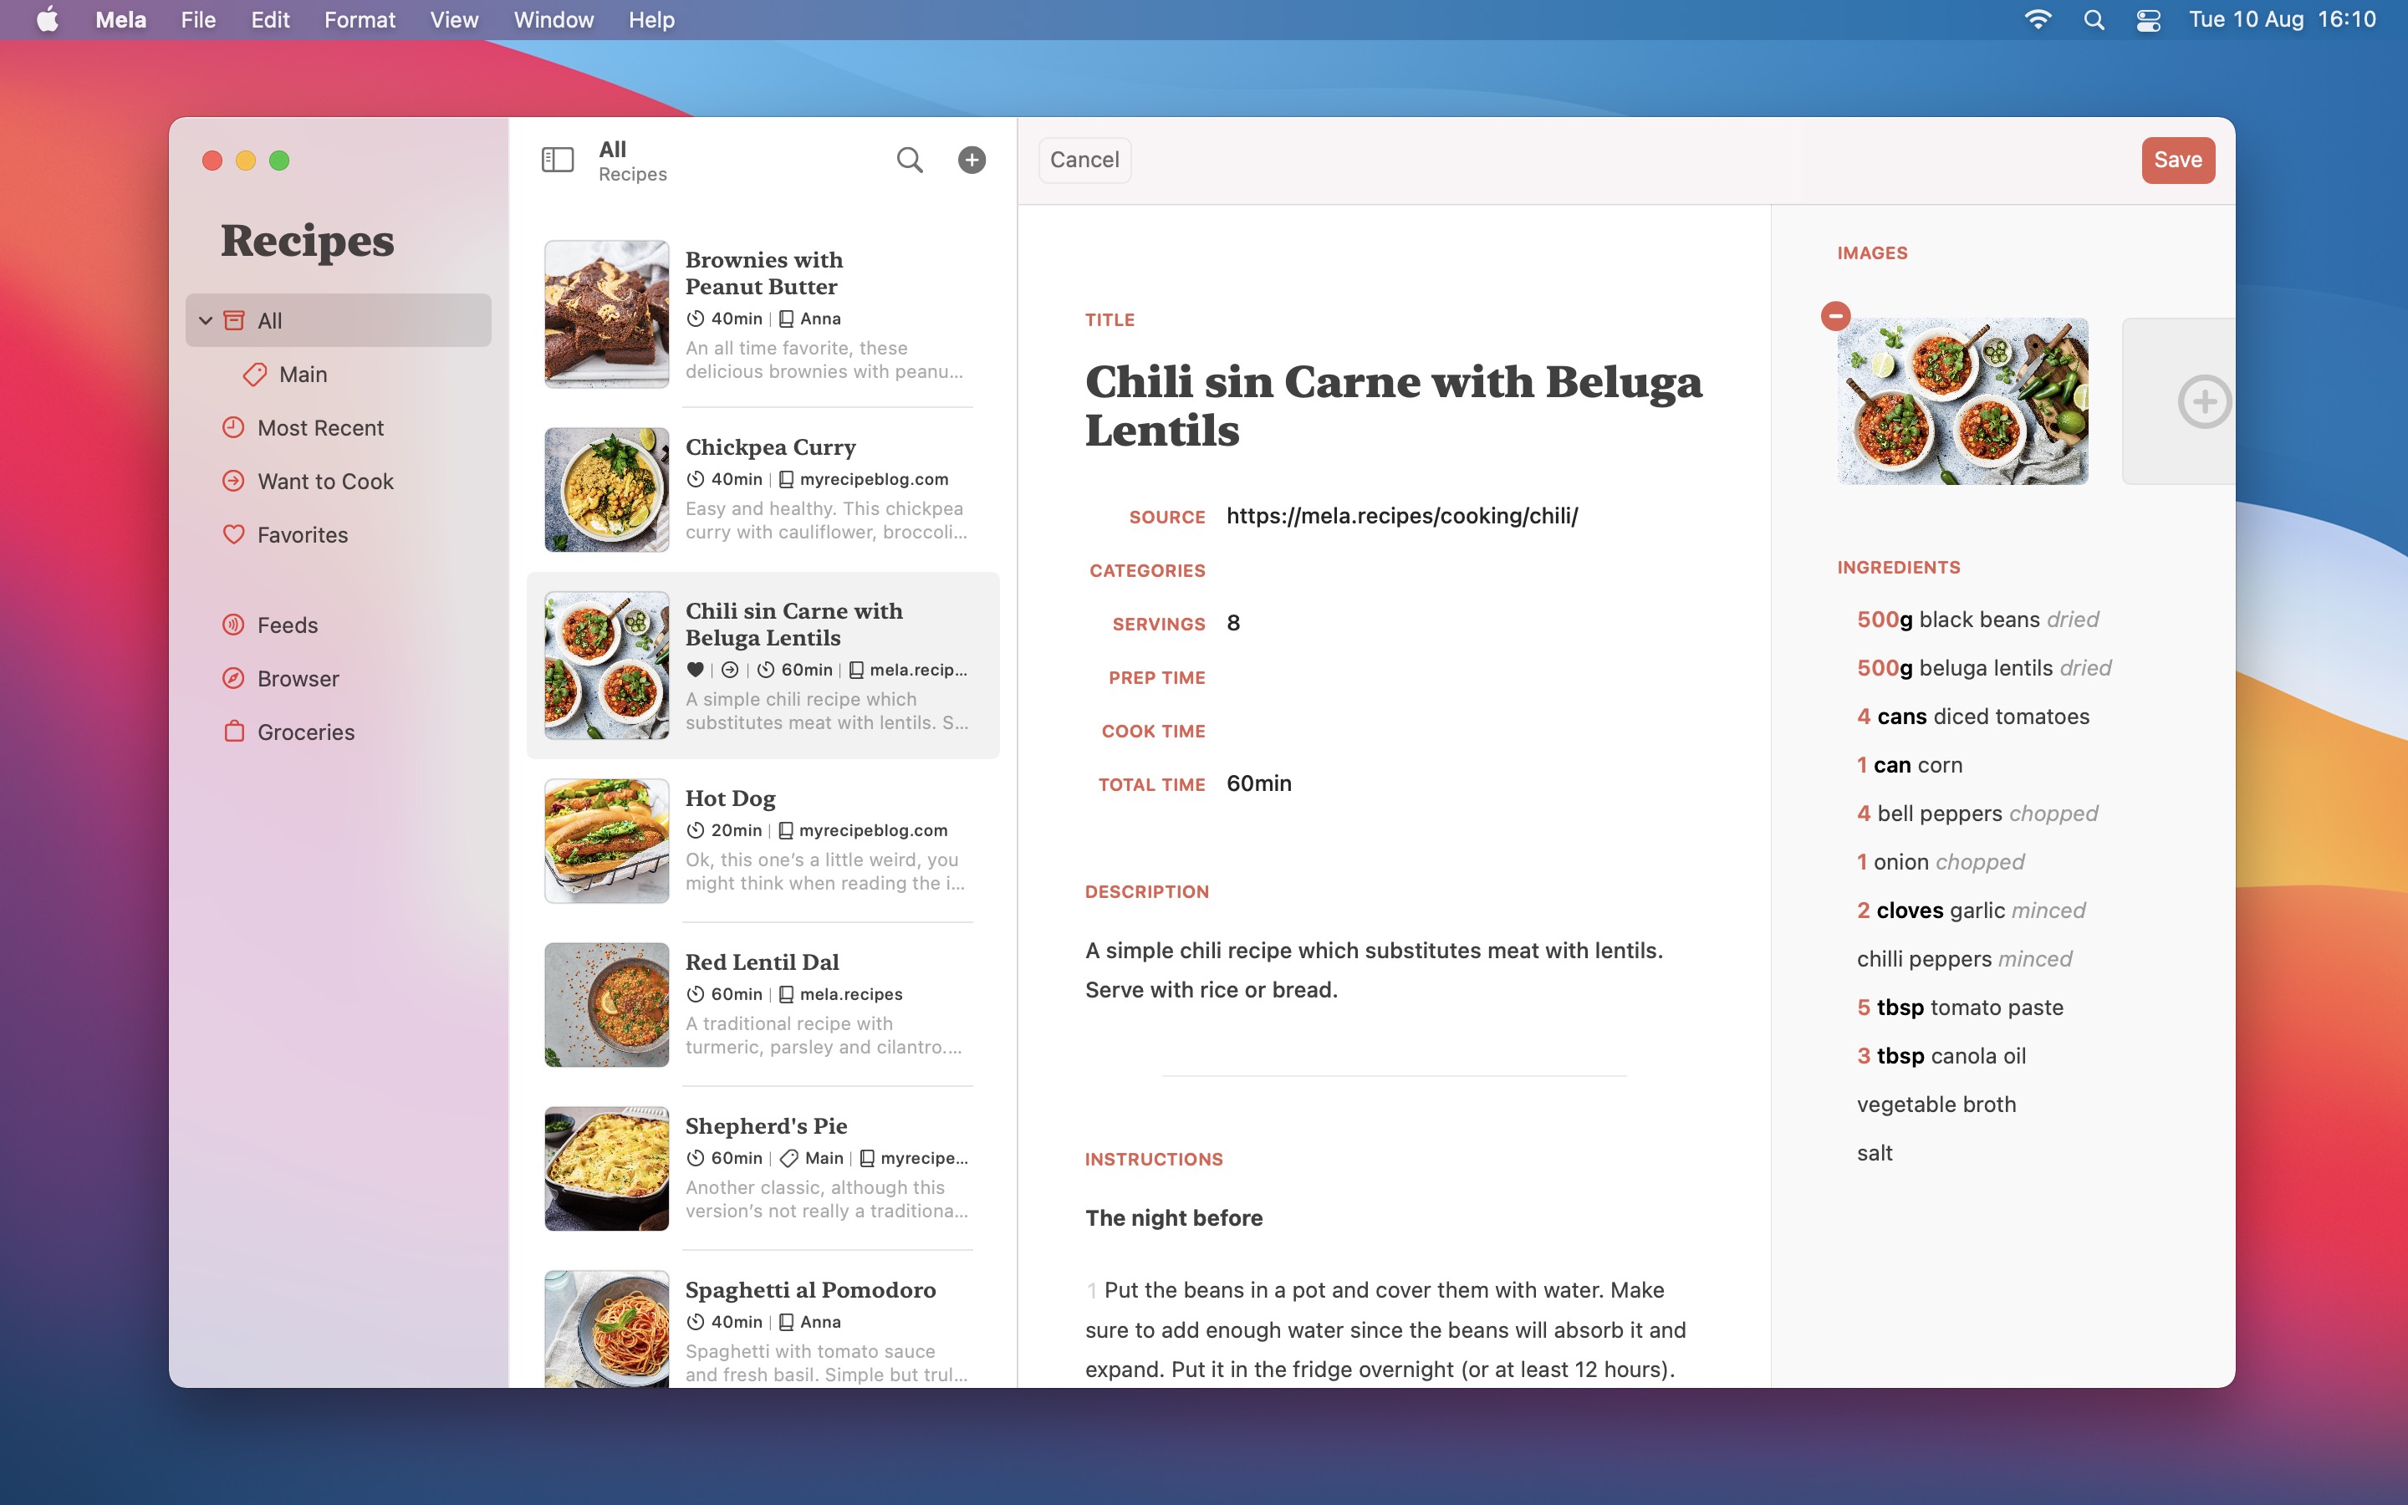2408x1505 pixels.
Task: Click the All archive box icon
Action: [x=234, y=320]
